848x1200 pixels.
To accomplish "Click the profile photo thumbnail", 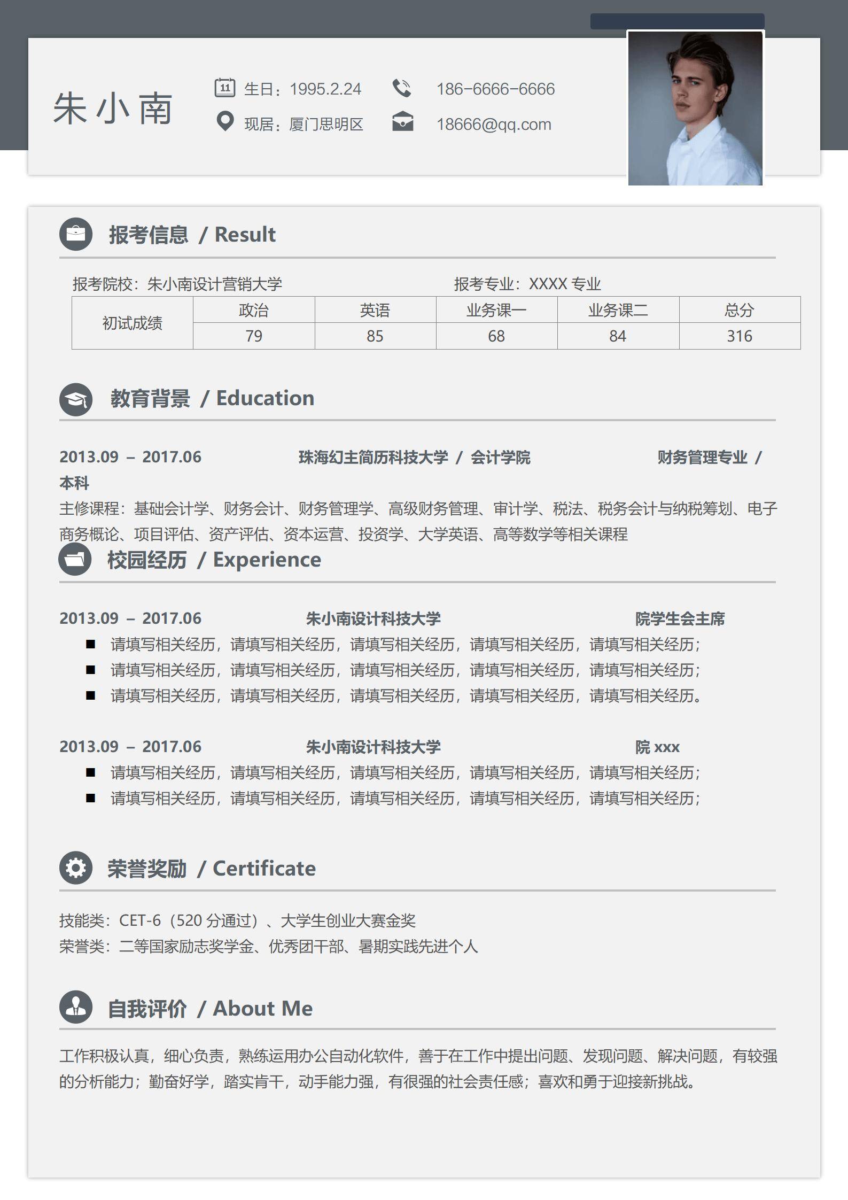I will click(695, 109).
